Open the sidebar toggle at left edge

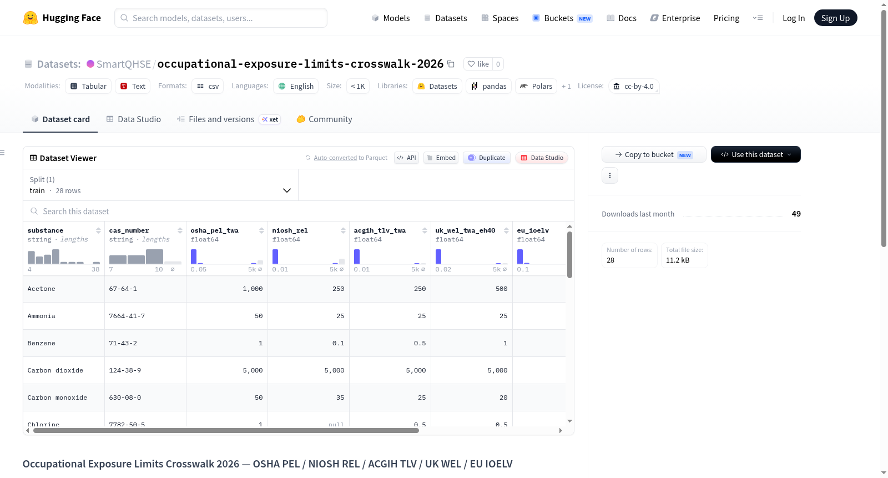click(x=2, y=153)
